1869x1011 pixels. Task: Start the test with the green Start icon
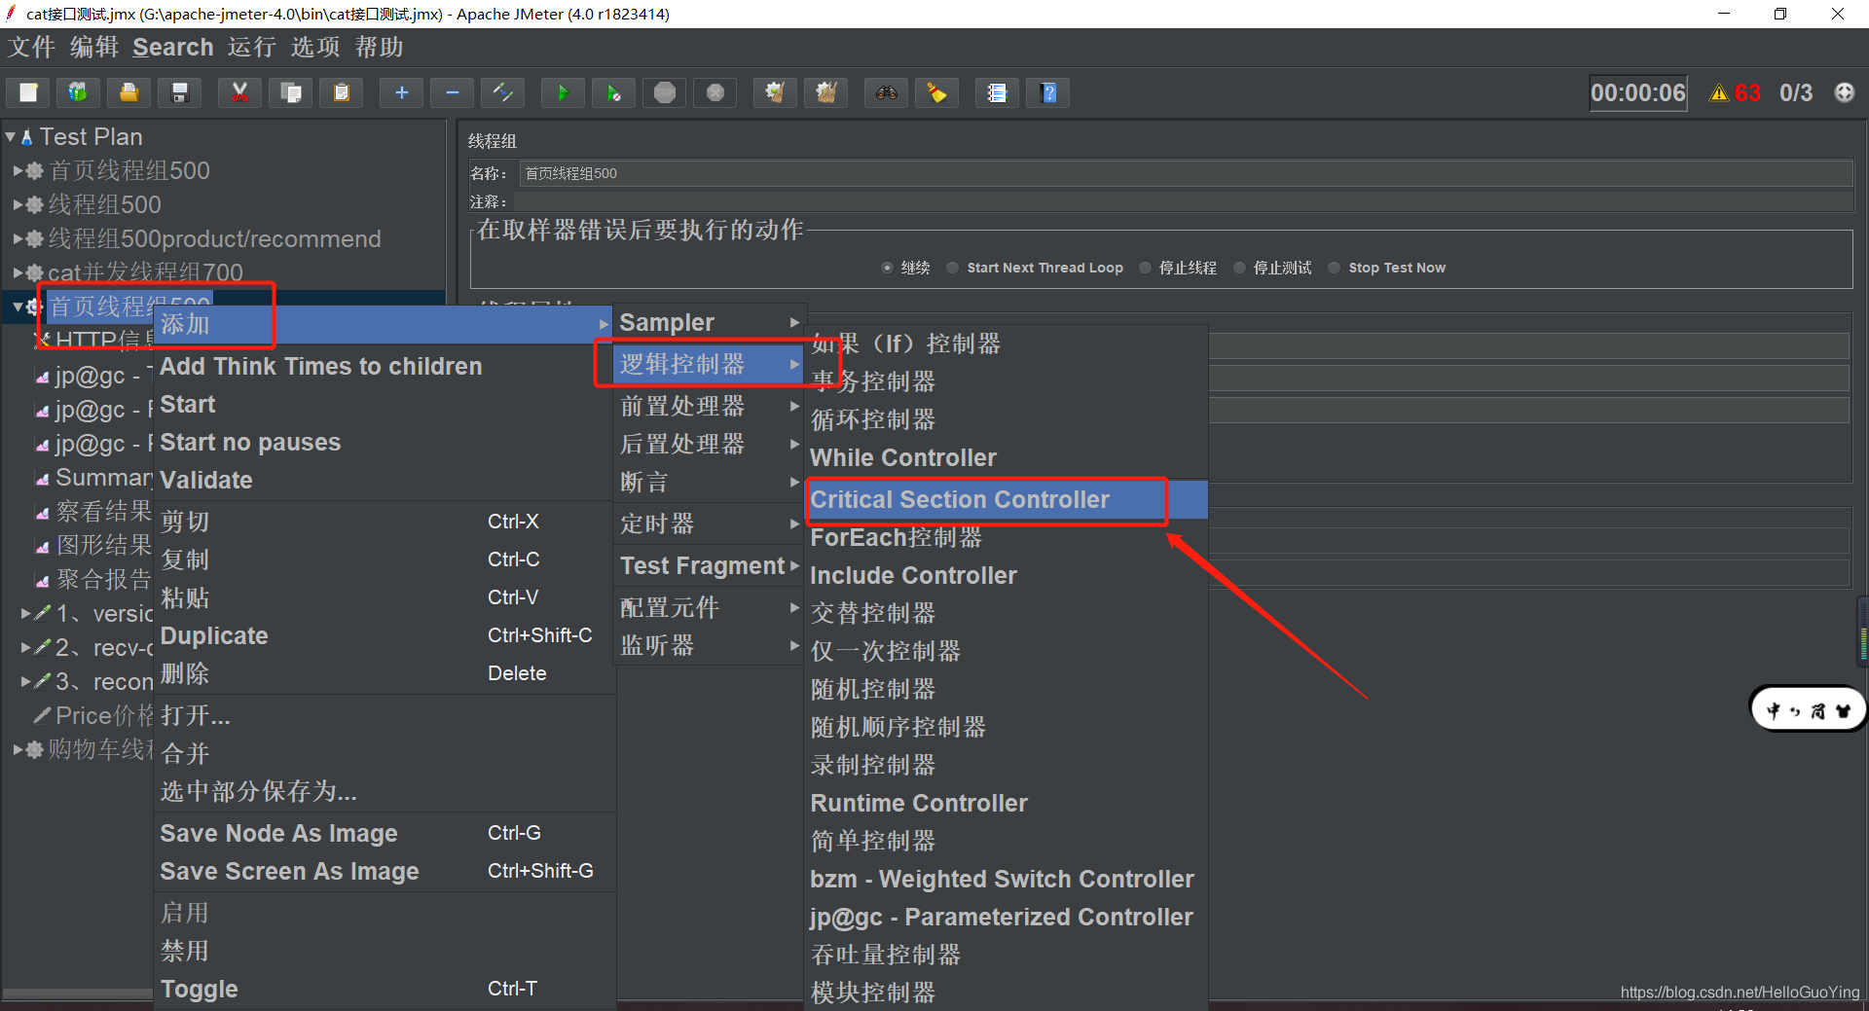click(563, 92)
